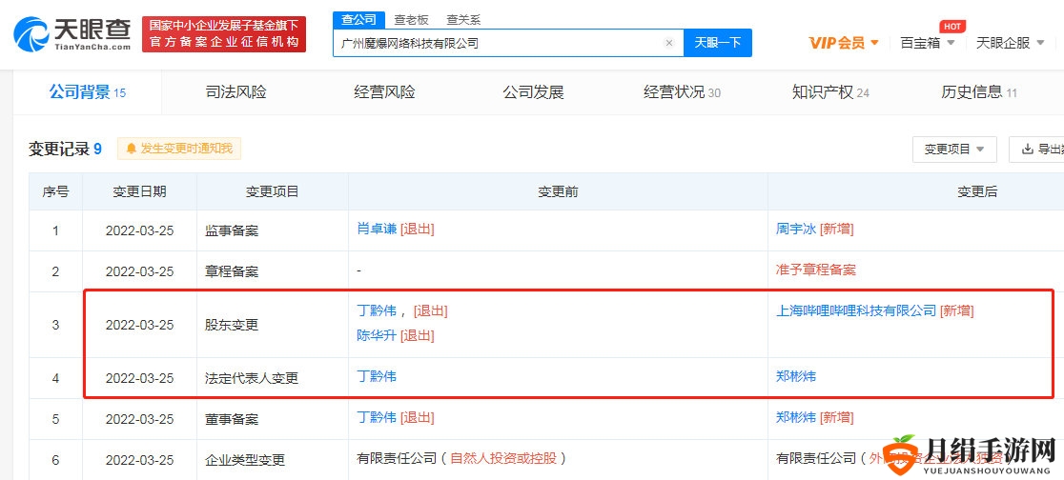Open 周宇冰 profile link
Image resolution: width=1064 pixels, height=480 pixels.
tap(796, 230)
